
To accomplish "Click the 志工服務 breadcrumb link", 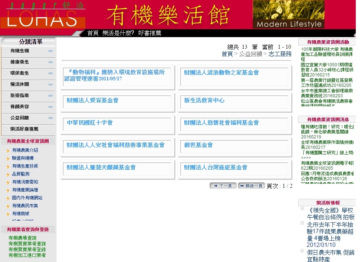I will click(x=280, y=54).
